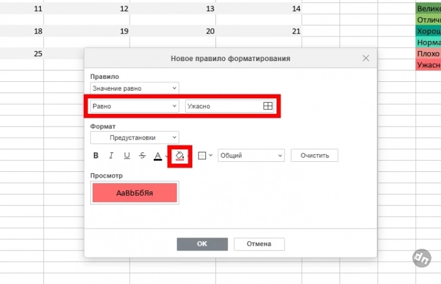Open the 'Равно' condition dropdown
The image size is (441, 284).
tap(134, 106)
